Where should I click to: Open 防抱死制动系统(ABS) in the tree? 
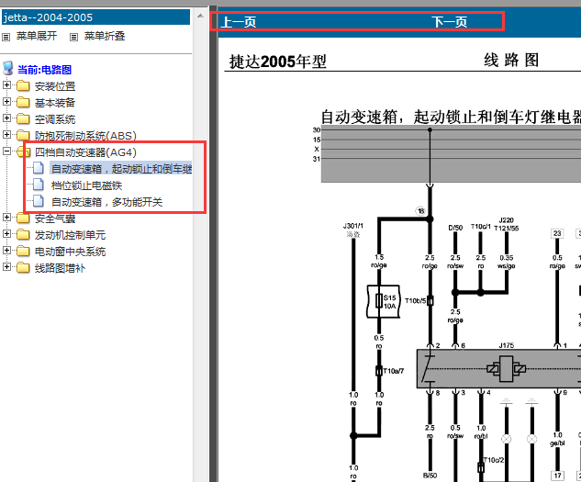pos(85,136)
